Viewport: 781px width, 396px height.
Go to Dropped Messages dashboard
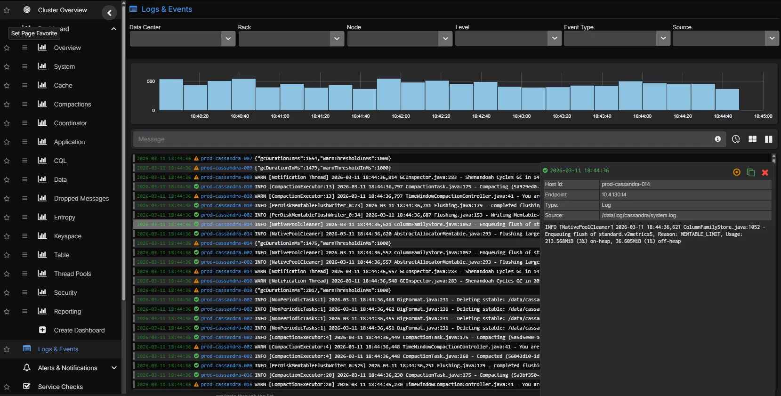pos(81,198)
